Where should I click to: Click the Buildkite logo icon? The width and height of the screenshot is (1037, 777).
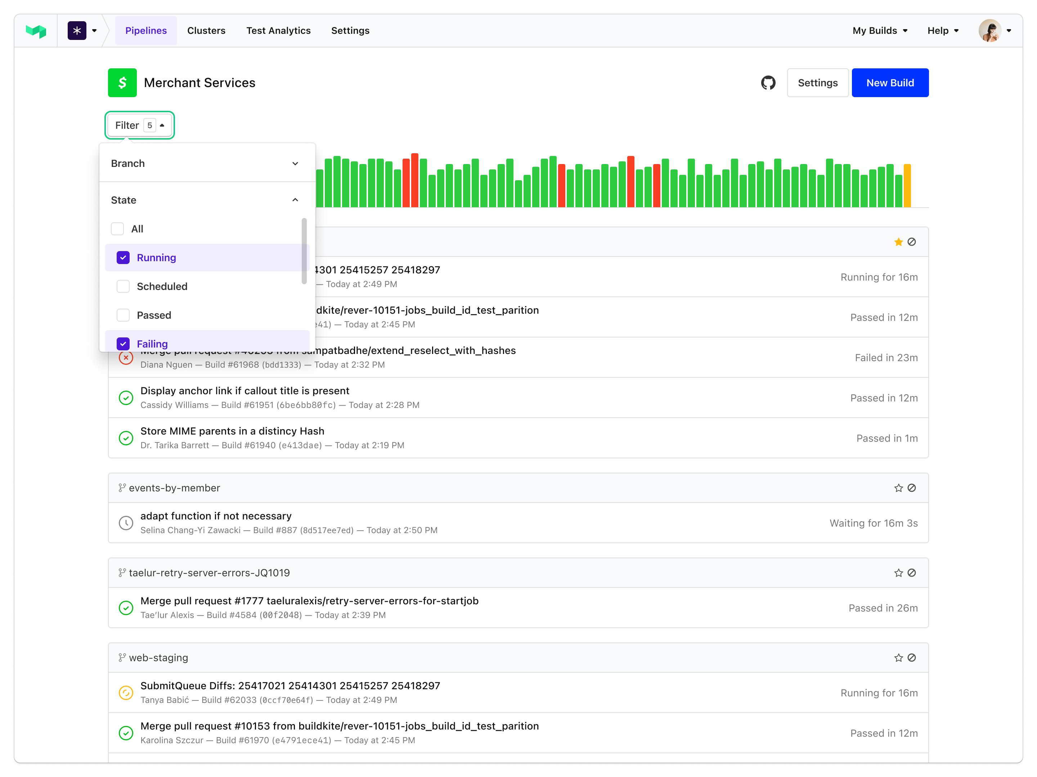click(x=36, y=31)
